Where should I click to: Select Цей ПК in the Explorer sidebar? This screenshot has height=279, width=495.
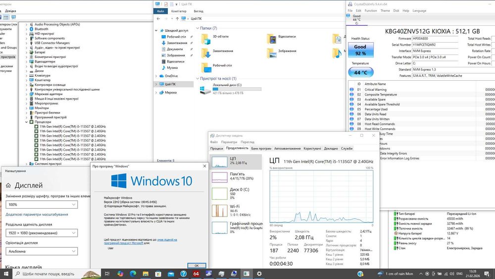pyautogui.click(x=174, y=84)
